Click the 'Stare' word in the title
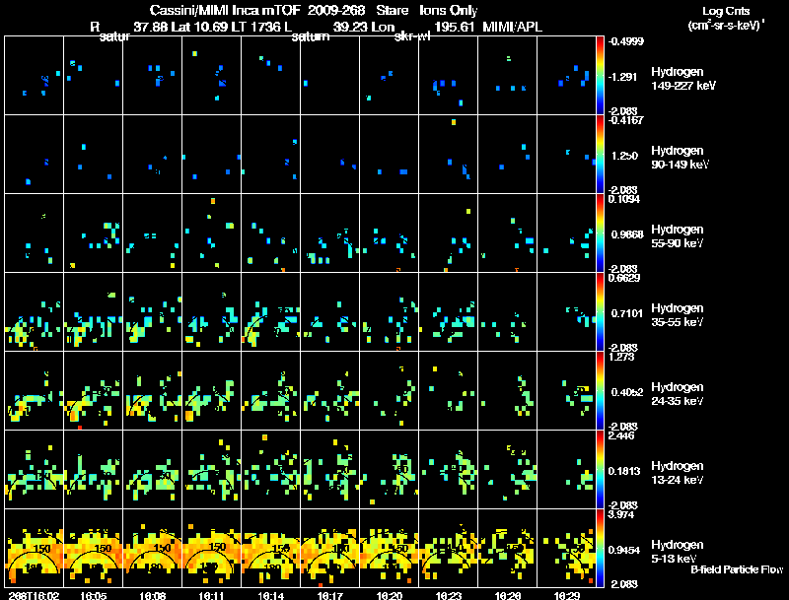The image size is (789, 600). tap(392, 10)
